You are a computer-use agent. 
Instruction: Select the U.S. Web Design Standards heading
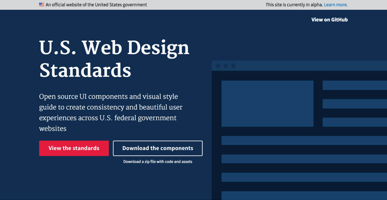point(114,59)
